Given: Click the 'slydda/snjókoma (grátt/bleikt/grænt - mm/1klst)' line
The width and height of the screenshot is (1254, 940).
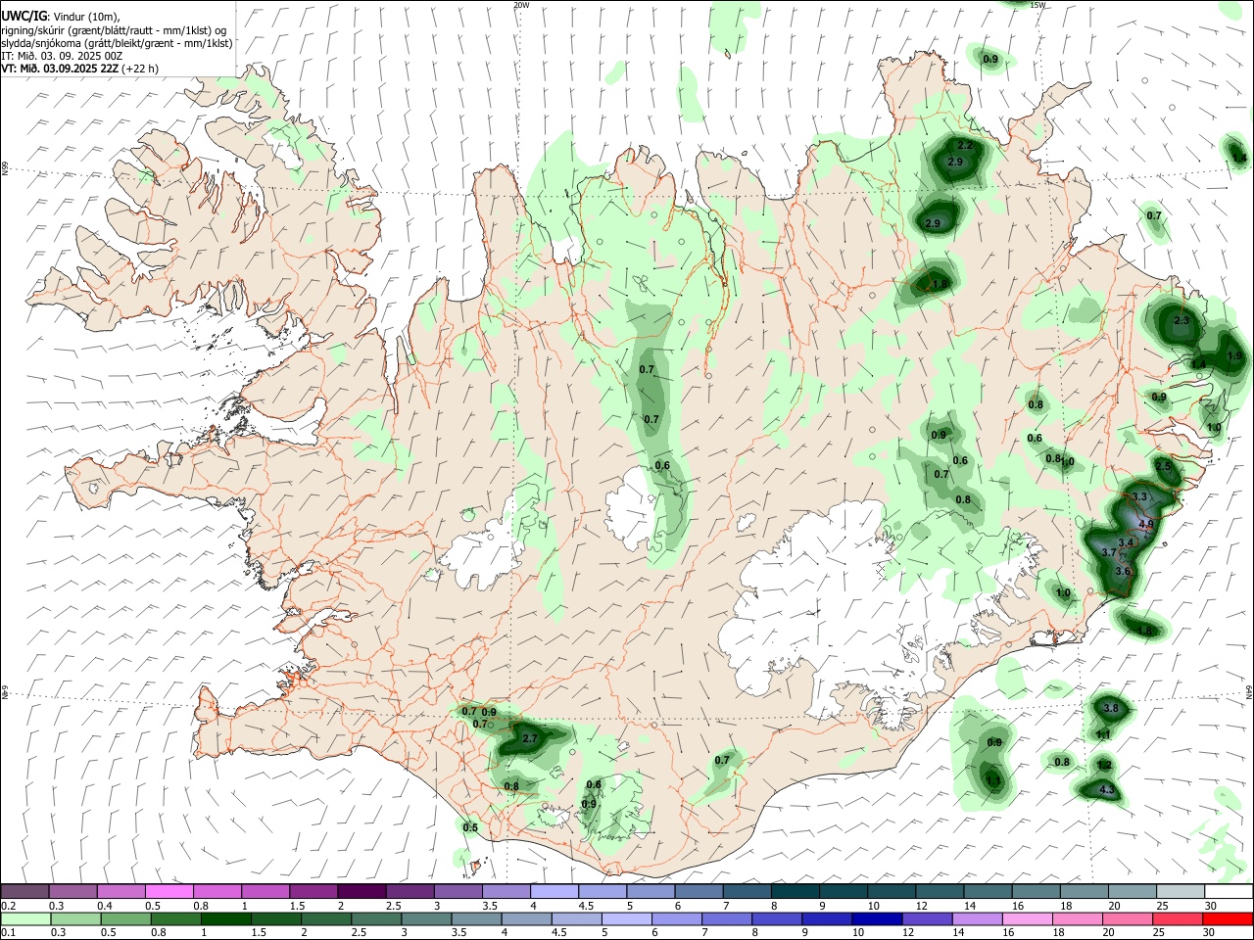Looking at the screenshot, I should (x=117, y=43).
